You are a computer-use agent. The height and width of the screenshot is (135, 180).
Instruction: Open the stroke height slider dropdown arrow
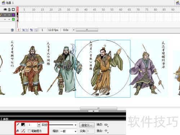click(x=39, y=125)
